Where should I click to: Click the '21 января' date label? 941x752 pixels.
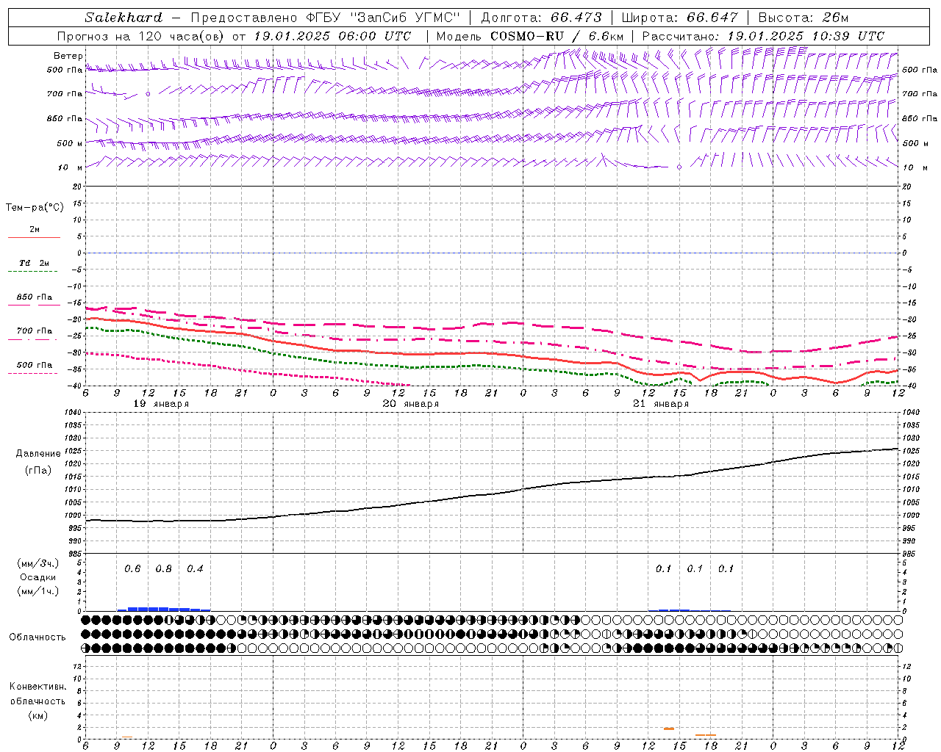pyautogui.click(x=661, y=404)
